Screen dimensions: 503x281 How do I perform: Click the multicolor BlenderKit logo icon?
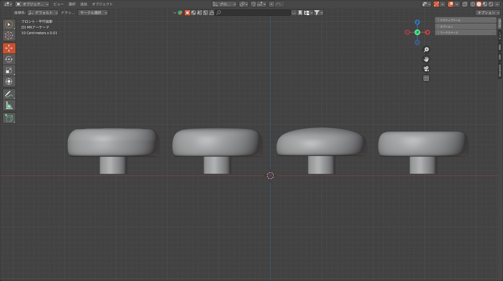click(x=180, y=12)
